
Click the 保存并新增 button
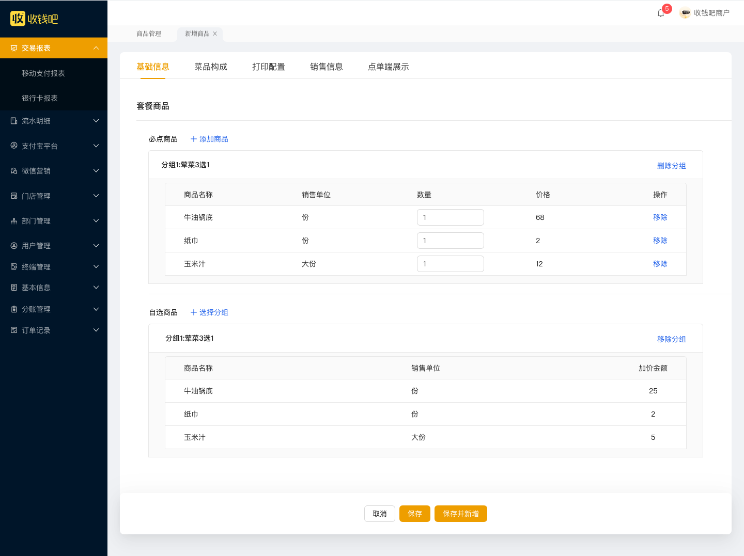461,514
